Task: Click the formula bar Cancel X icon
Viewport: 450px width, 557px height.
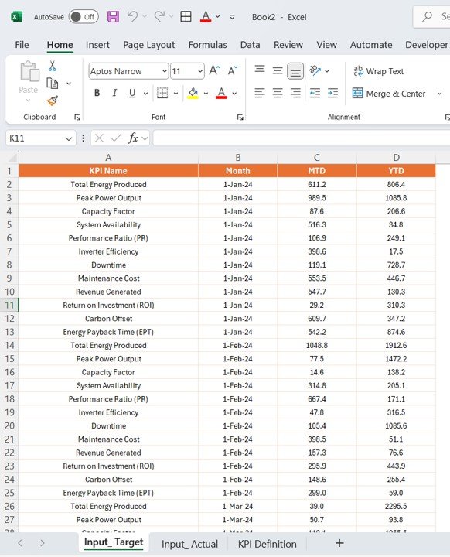Action: pos(100,138)
